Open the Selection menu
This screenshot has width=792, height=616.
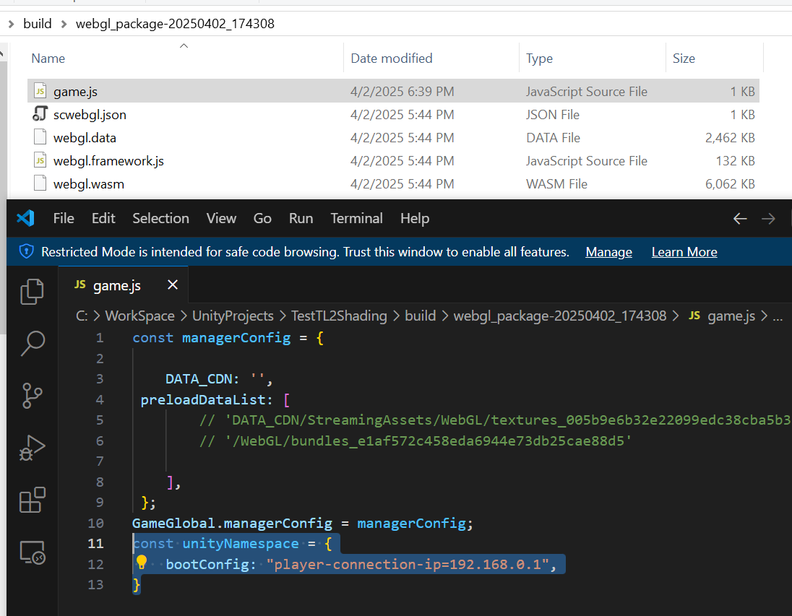[x=160, y=218]
